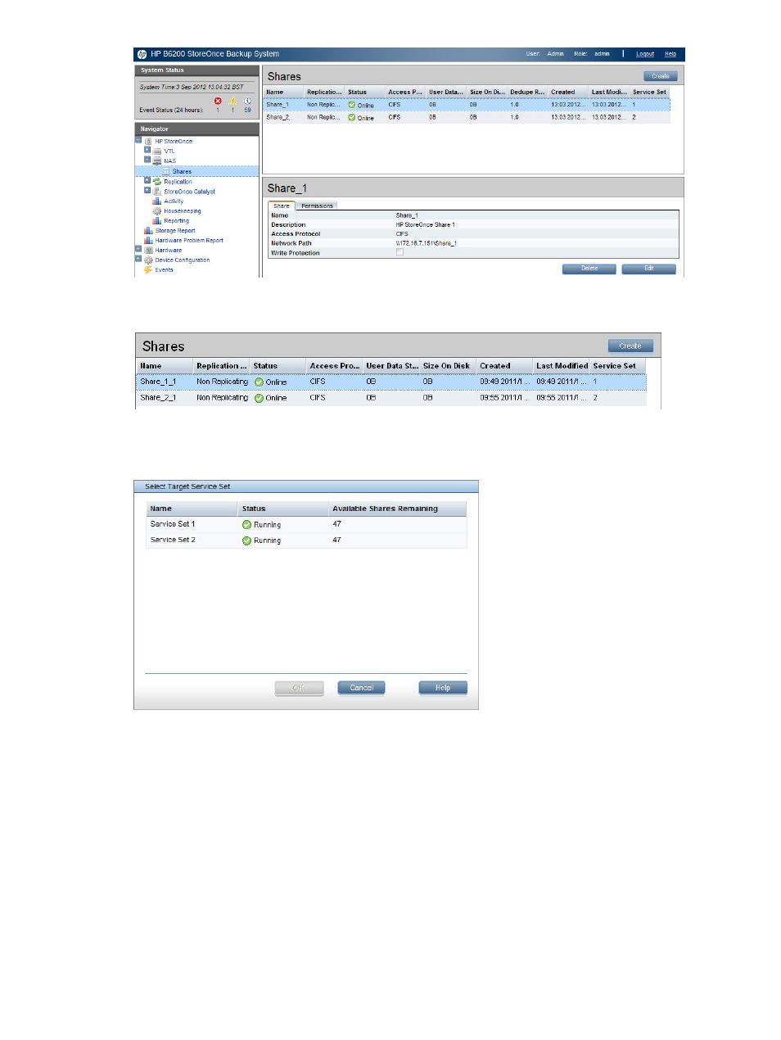Select the Share_1 row in the Shares table
The width and height of the screenshot is (781, 1040).
click(467, 105)
